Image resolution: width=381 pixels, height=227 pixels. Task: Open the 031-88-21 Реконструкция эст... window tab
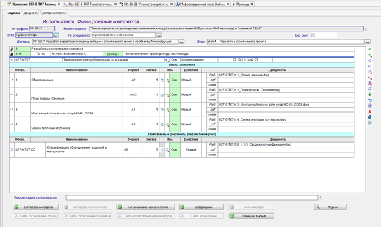point(146,4)
